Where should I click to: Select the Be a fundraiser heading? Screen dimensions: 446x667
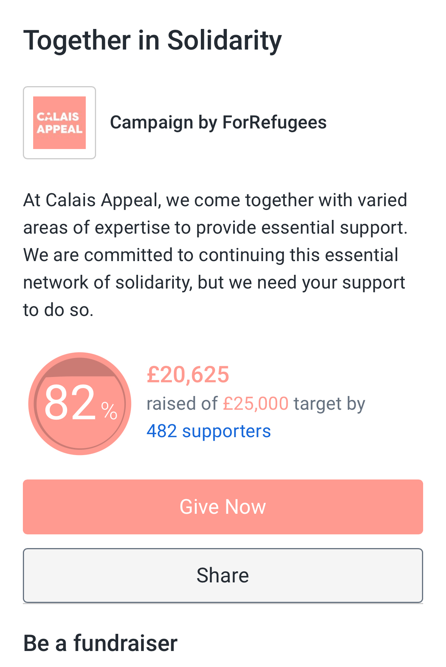point(100,643)
